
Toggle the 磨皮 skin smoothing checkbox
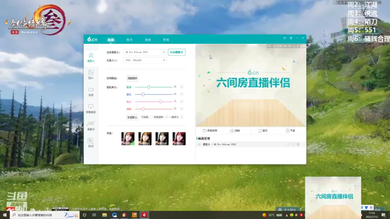(182, 94)
